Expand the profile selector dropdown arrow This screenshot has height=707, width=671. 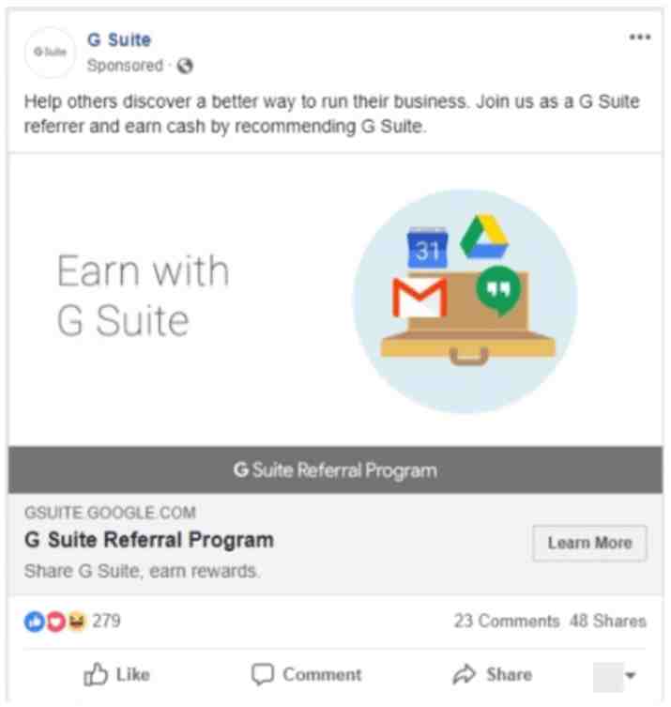(x=631, y=675)
